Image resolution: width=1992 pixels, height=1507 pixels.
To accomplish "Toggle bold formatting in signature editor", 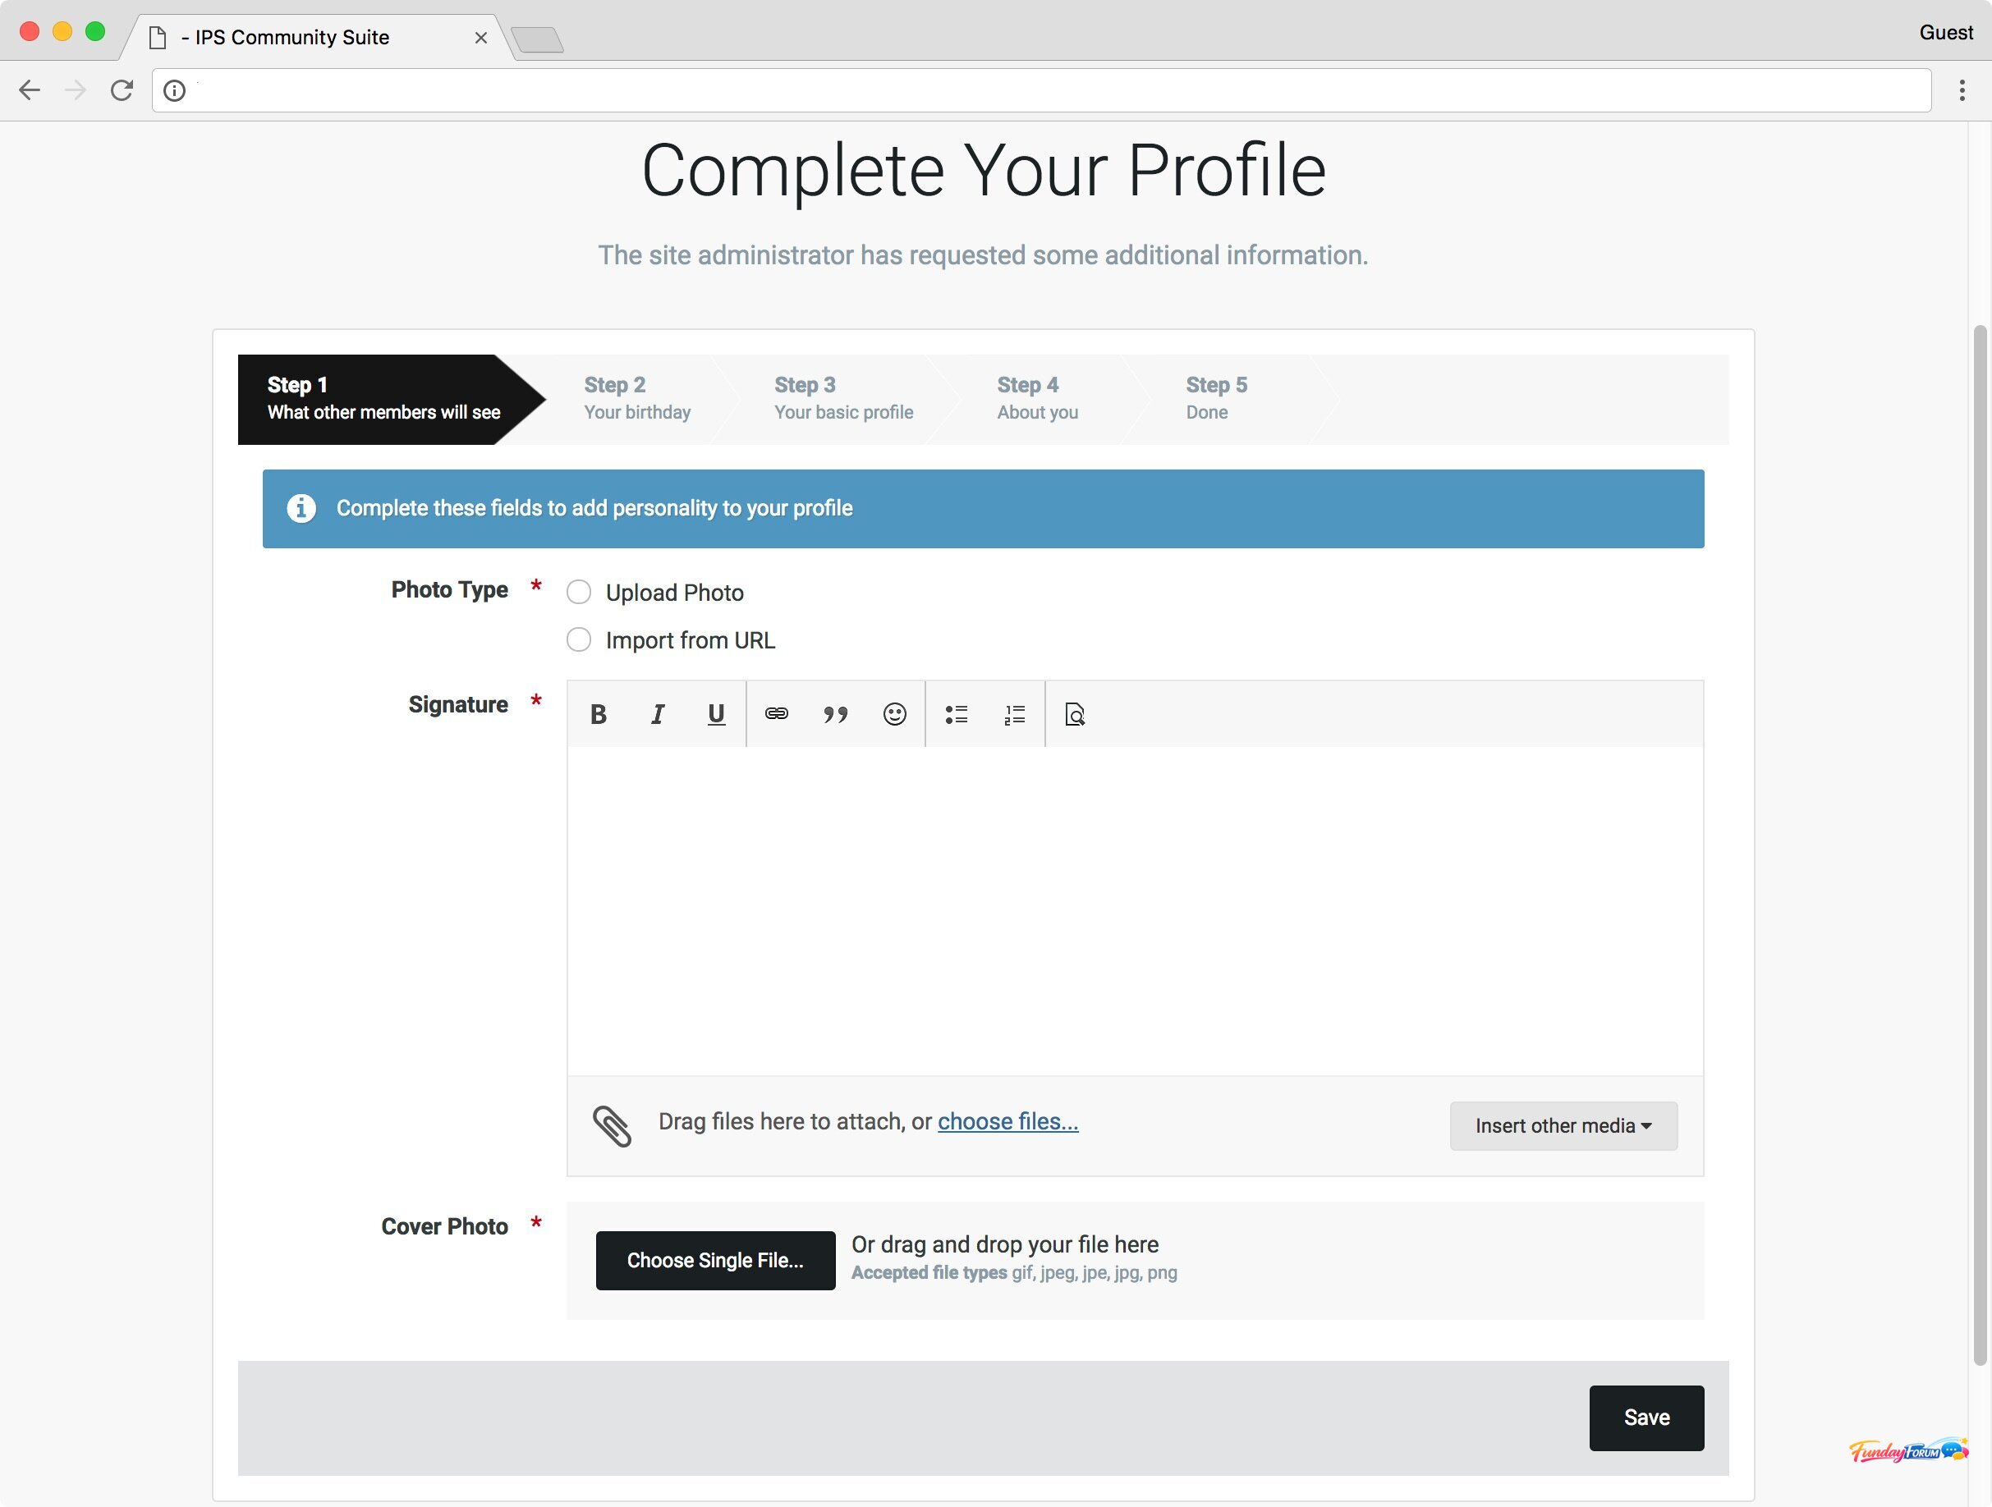I will (598, 715).
